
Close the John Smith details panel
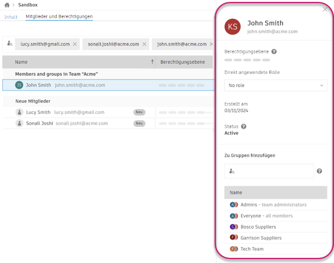[325, 9]
